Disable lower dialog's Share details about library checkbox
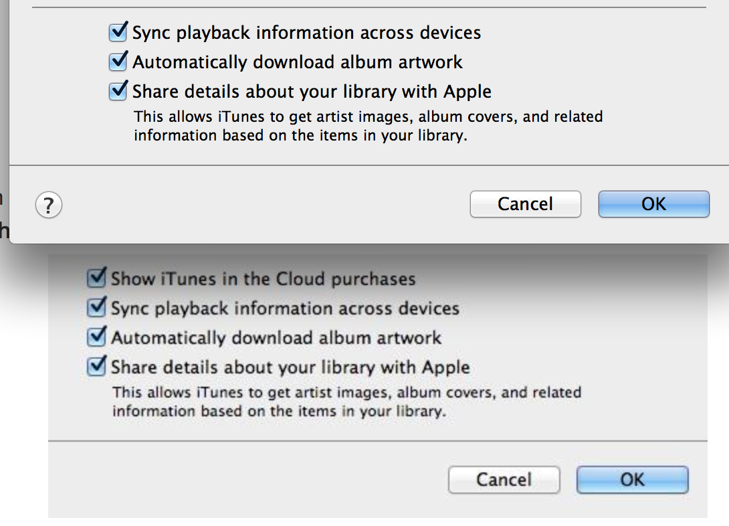This screenshot has height=526, width=729. point(97,367)
